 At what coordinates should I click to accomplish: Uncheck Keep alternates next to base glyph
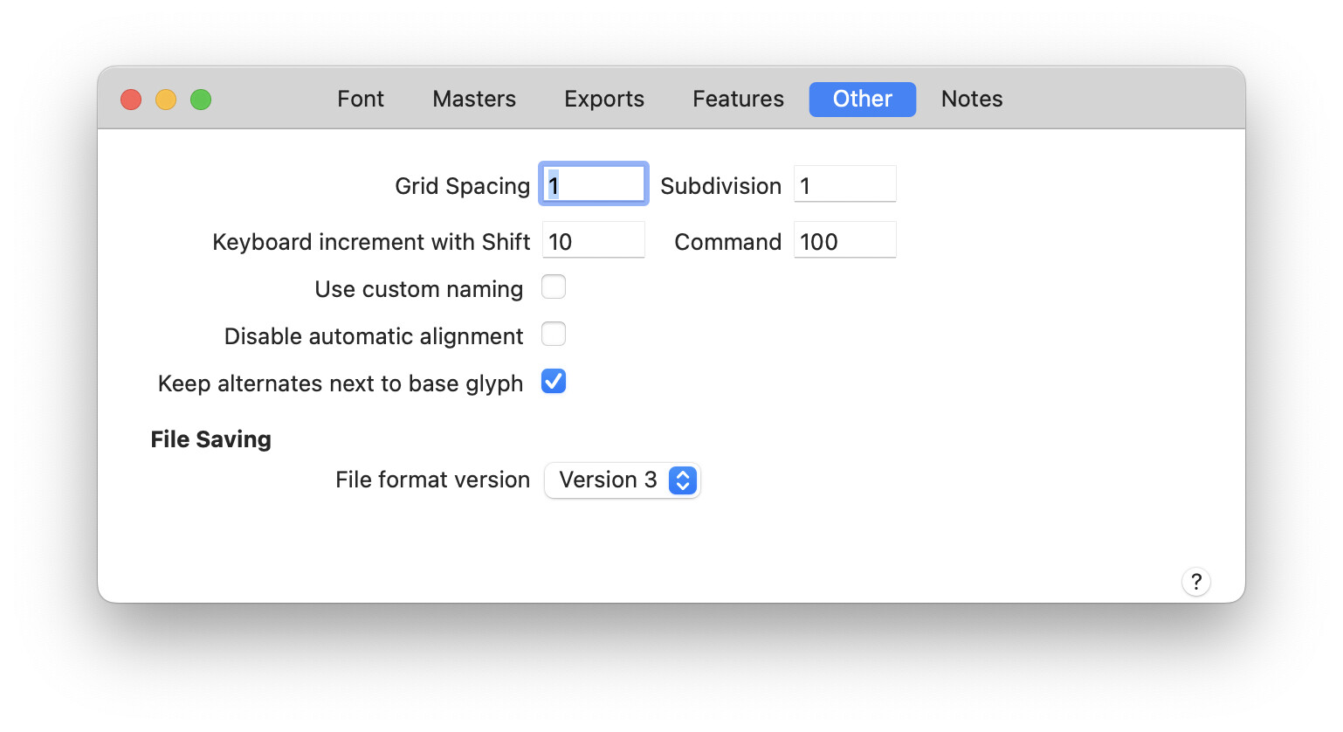point(554,382)
